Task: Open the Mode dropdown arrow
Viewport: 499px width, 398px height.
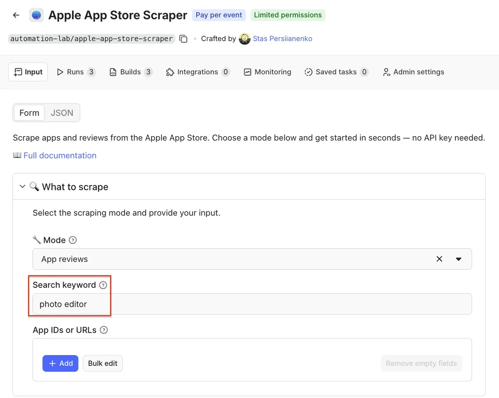Action: pyautogui.click(x=459, y=259)
